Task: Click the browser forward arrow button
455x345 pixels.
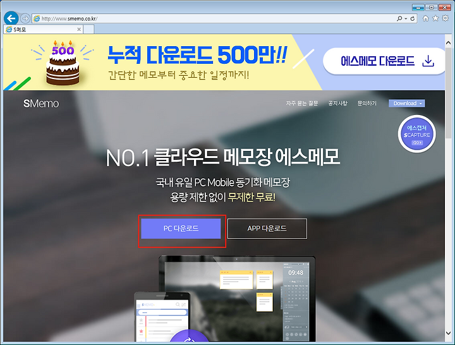Action: [x=25, y=18]
